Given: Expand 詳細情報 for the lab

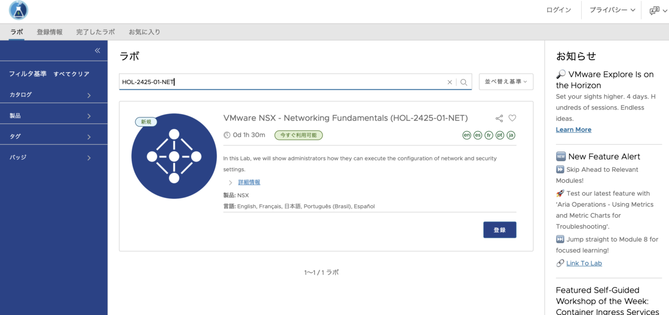Looking at the screenshot, I should 249,182.
